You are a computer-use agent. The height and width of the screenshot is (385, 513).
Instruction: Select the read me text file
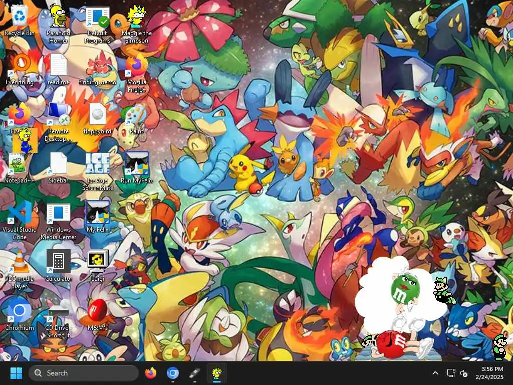tap(58, 69)
